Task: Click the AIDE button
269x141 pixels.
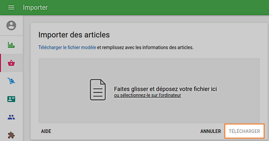Action: (x=46, y=131)
